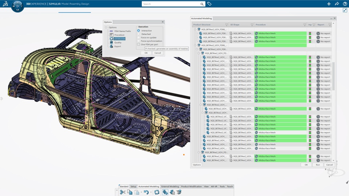Click the Automated Modeling table vertical scrollbar
Viewport: 349px width, 196px height.
tap(333, 76)
